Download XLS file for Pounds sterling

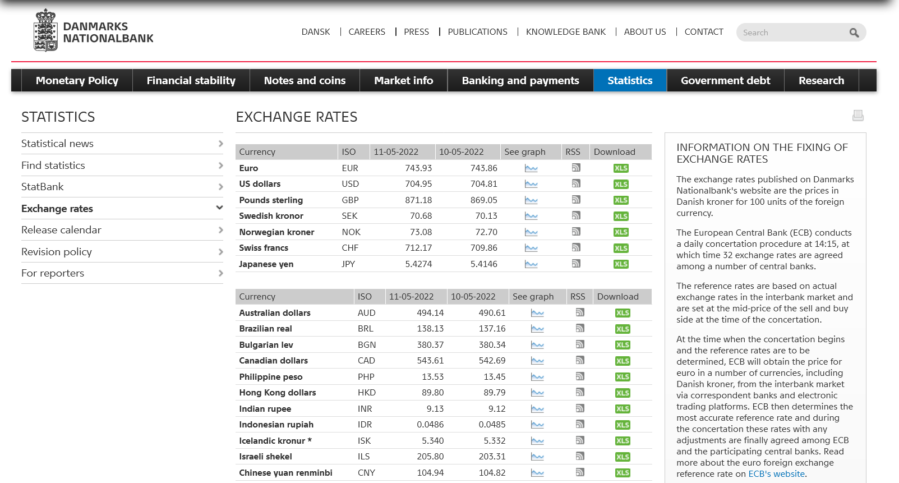point(621,200)
